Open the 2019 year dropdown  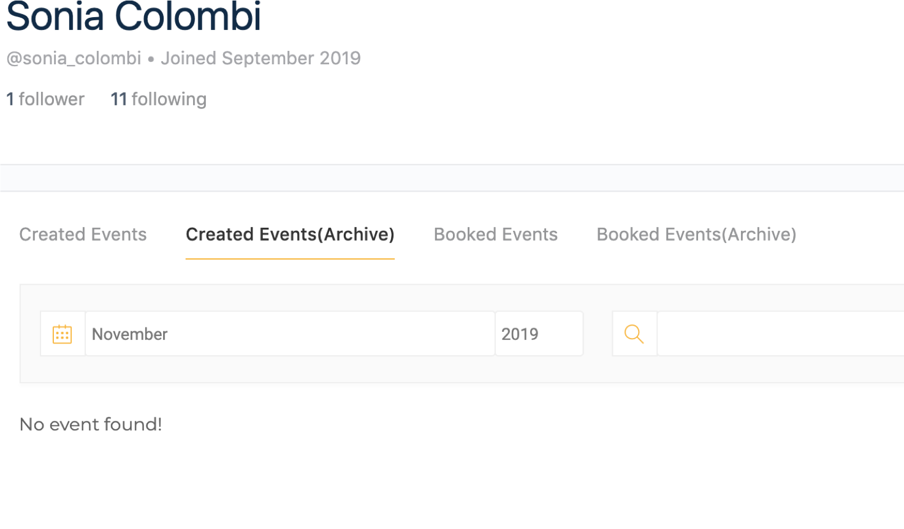click(539, 334)
